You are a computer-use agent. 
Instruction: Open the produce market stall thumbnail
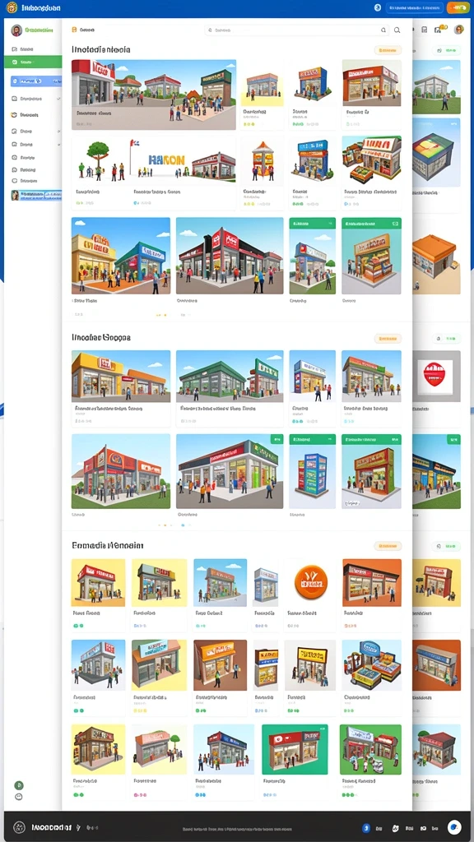point(371,159)
